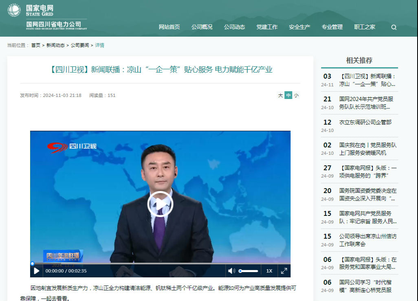Click the search magnifier icon in header

tap(394, 27)
